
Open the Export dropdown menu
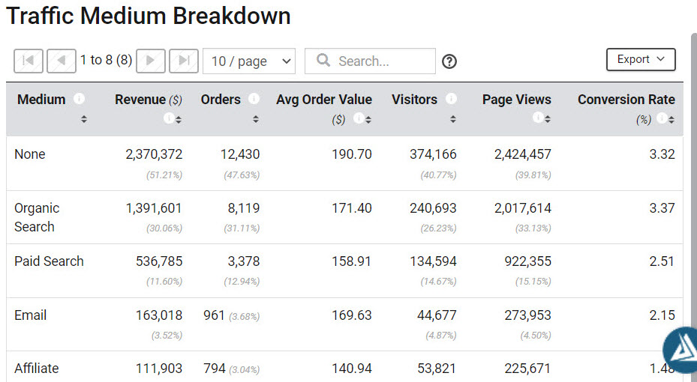(641, 59)
